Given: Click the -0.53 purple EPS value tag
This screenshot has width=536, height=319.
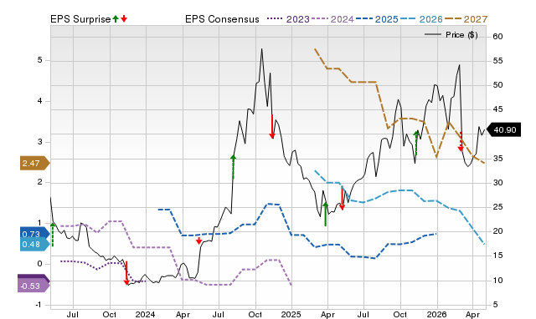Looking at the screenshot, I should click(33, 286).
